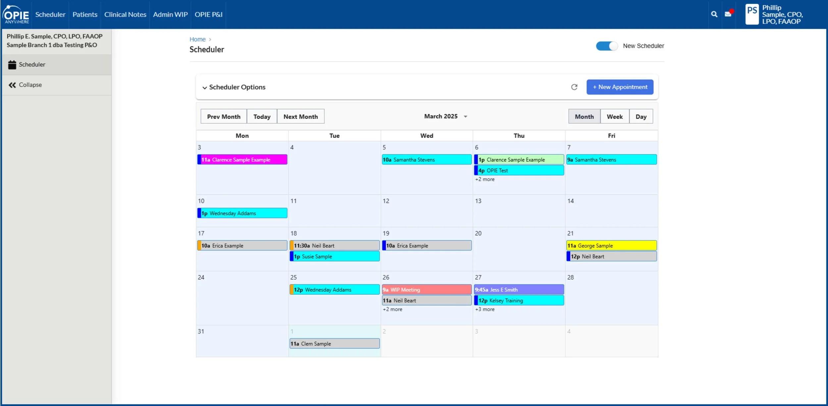Click the breadcrumb arrow after Home
The image size is (828, 406).
pyautogui.click(x=210, y=39)
